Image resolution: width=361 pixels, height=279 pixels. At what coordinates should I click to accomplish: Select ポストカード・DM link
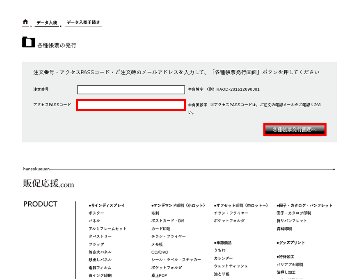pos(168,221)
